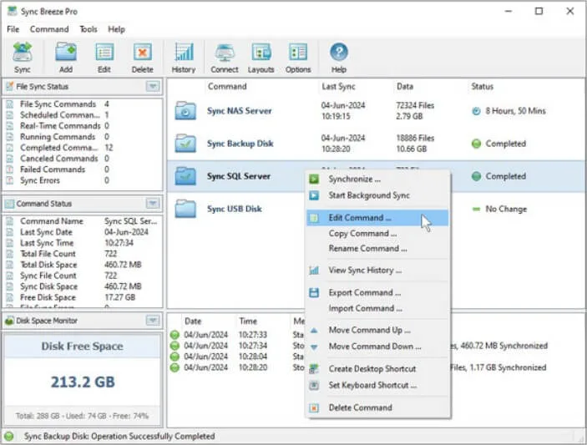Screen dimensions: 587x445
Task: Click the Sync Breeze Pro title bar icon
Action: click(x=13, y=11)
